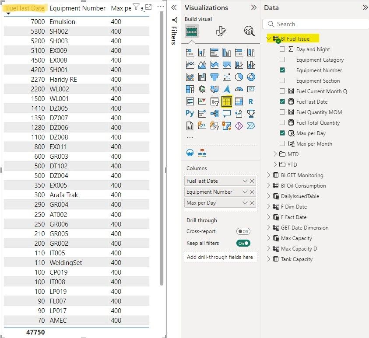The width and height of the screenshot is (369, 338).
Task: Uncheck the Equipment Number field
Action: tap(282, 70)
